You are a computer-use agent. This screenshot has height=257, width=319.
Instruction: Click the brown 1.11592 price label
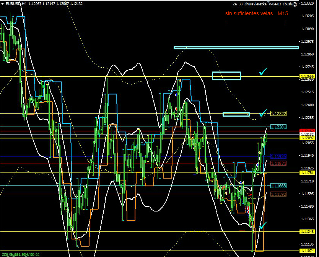click(278, 194)
